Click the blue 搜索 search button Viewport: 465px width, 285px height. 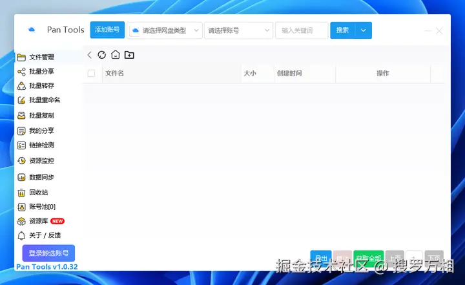pyautogui.click(x=342, y=30)
